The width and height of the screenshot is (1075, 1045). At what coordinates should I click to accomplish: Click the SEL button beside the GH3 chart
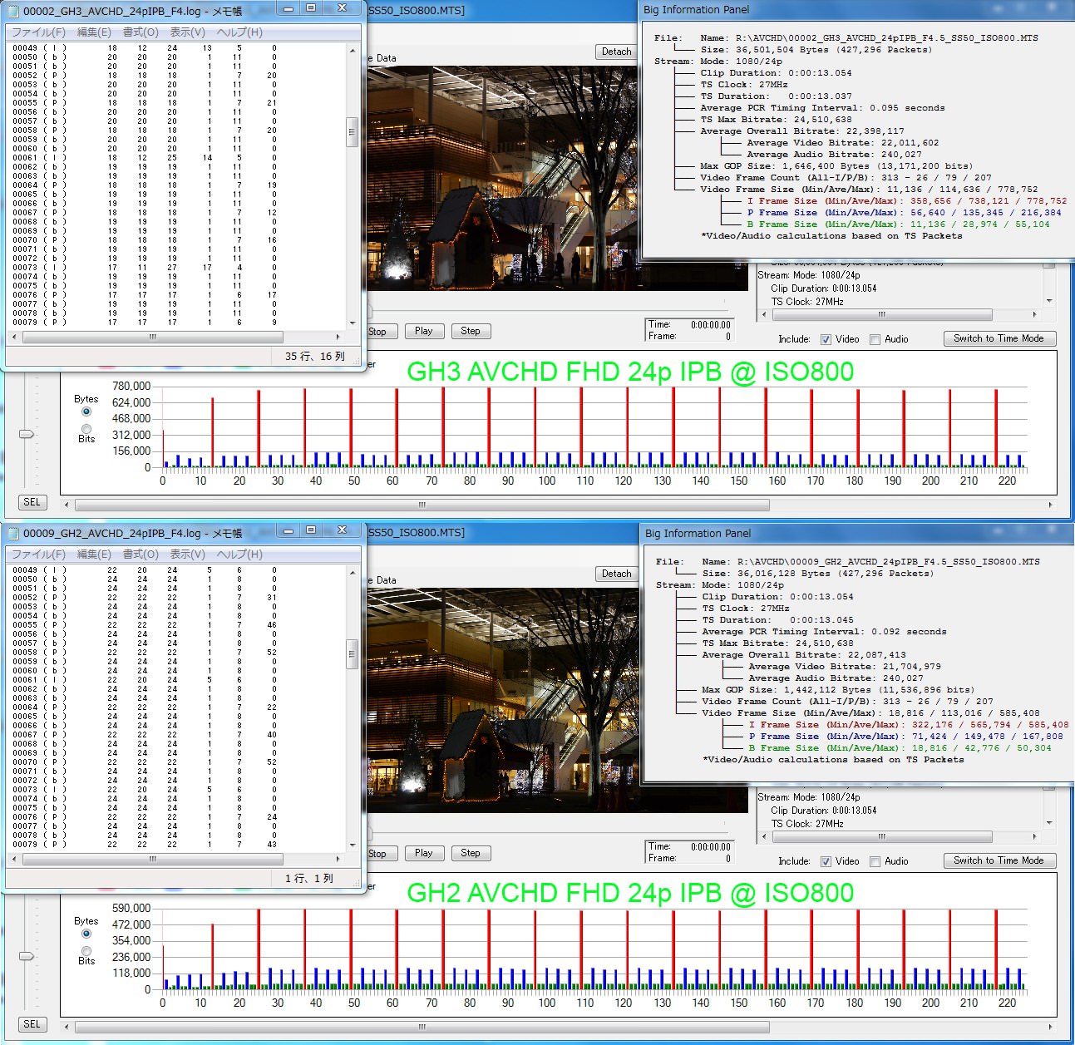[x=32, y=502]
